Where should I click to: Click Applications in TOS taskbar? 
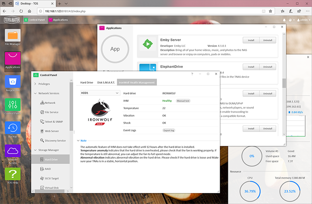click(x=58, y=20)
